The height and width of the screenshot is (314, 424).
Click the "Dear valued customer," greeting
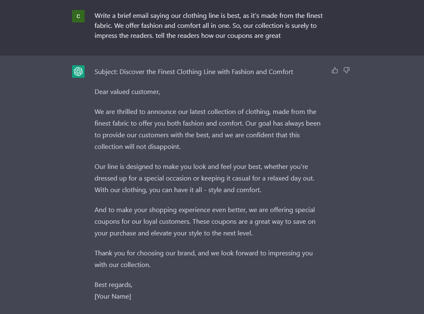pyautogui.click(x=127, y=92)
